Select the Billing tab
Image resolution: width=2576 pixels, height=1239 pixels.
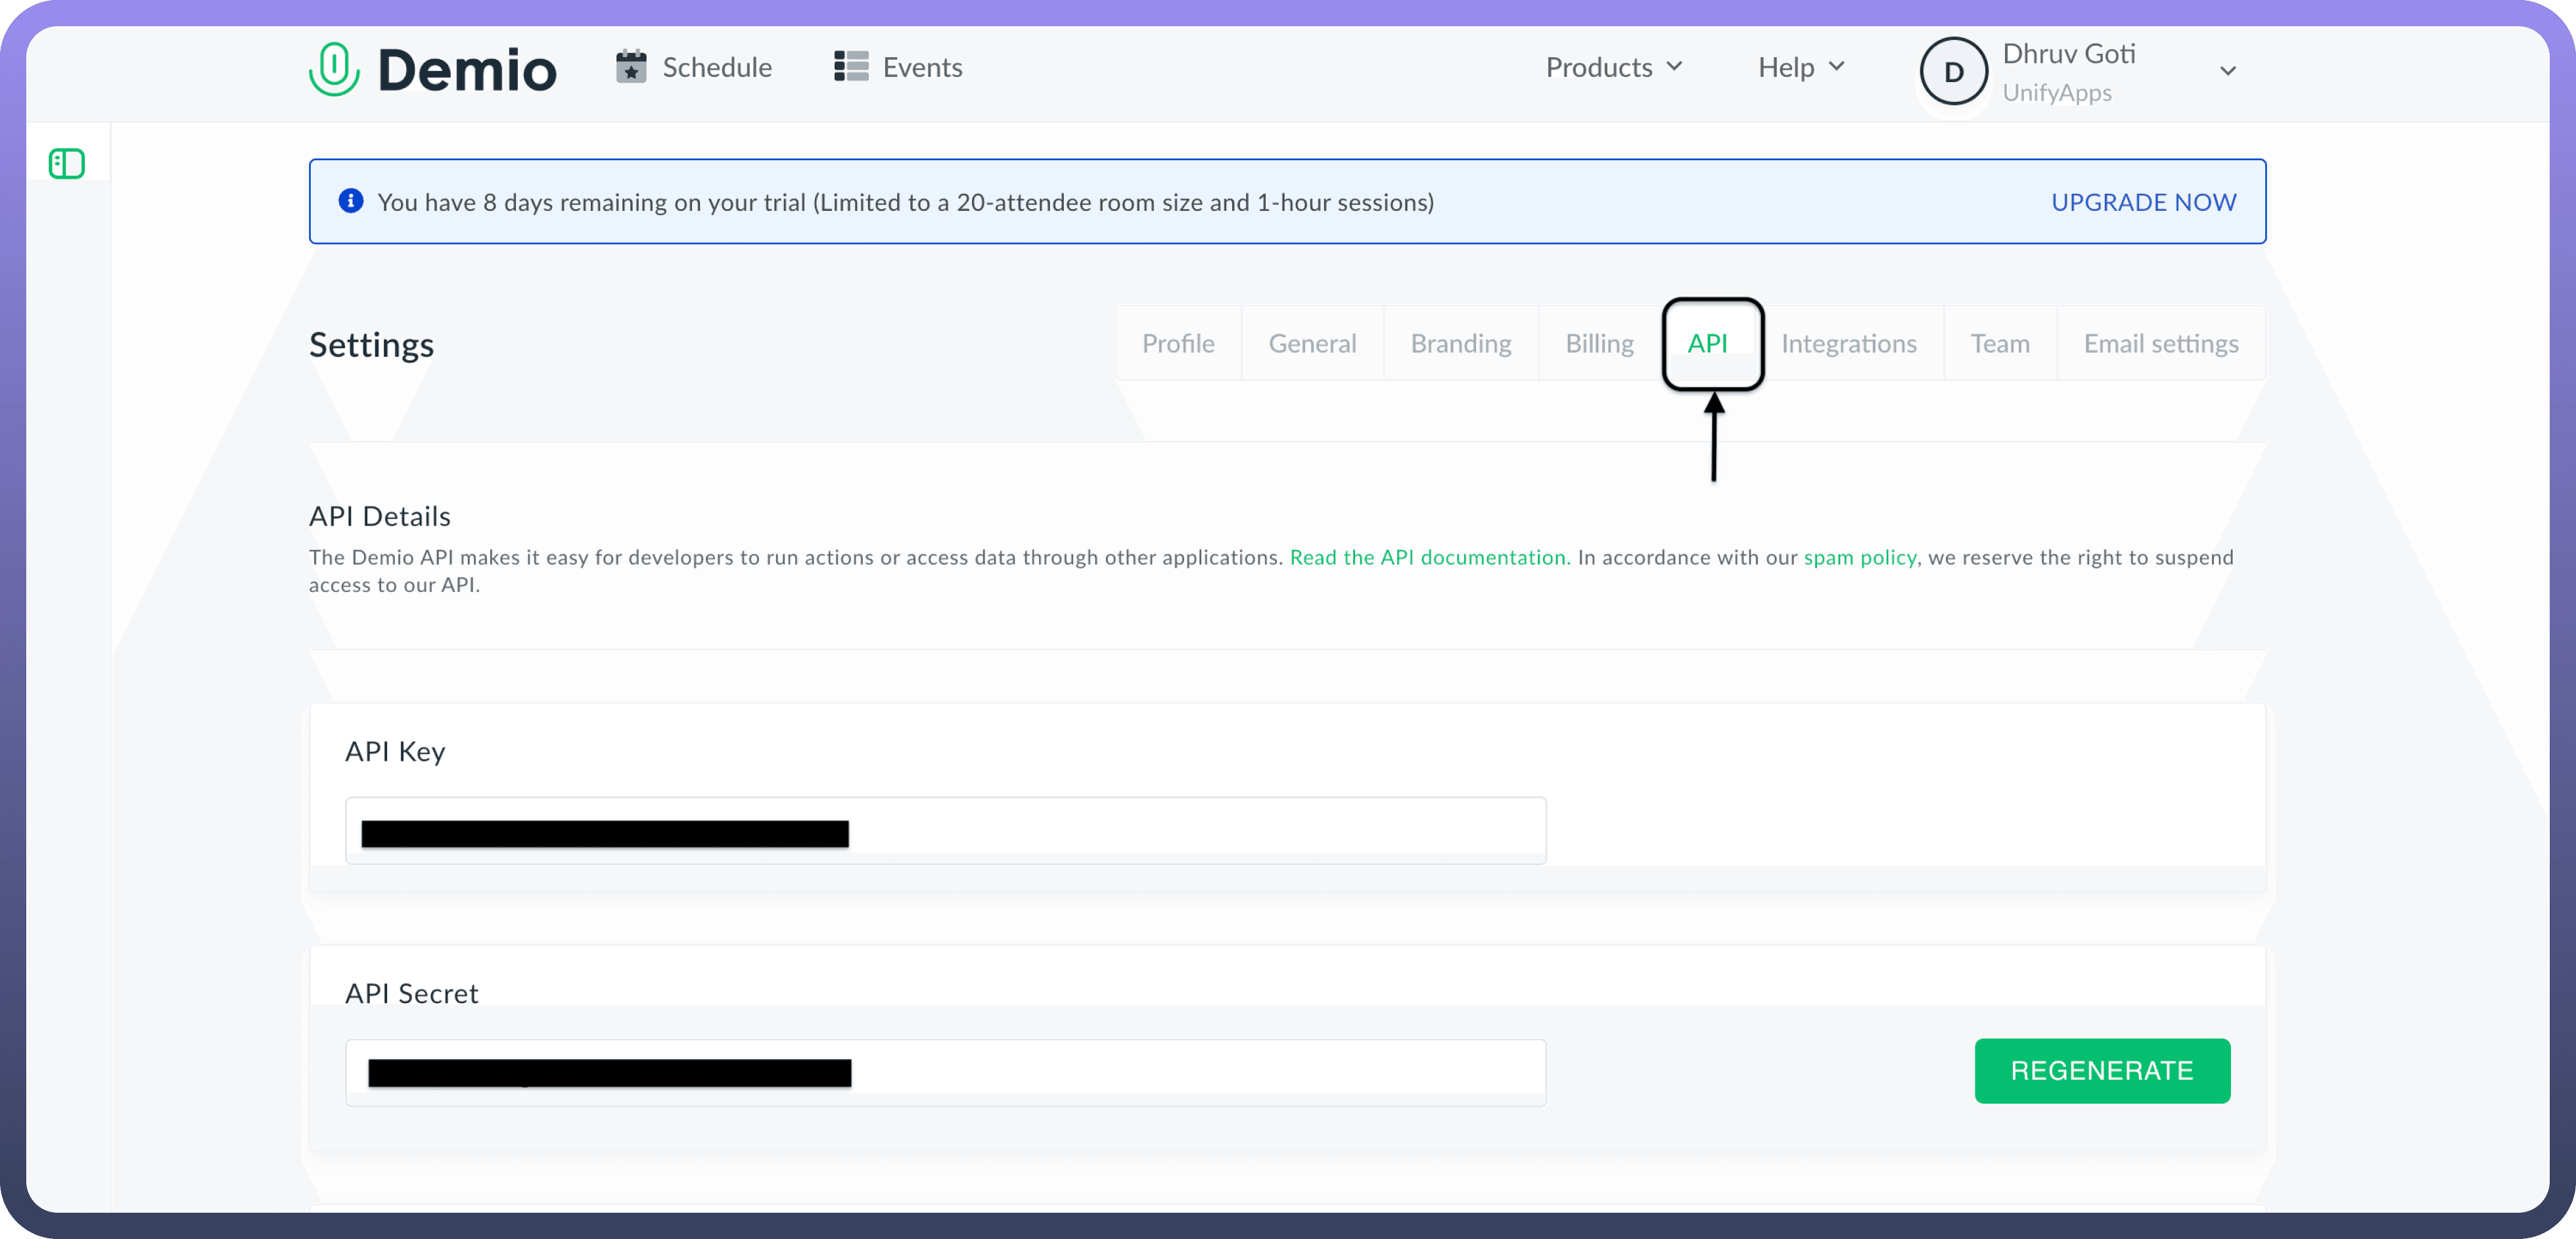coord(1599,343)
